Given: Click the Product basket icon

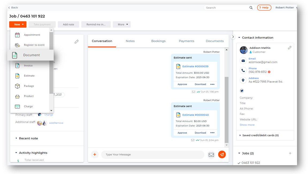Looking at the screenshot, I should pos(17,96).
